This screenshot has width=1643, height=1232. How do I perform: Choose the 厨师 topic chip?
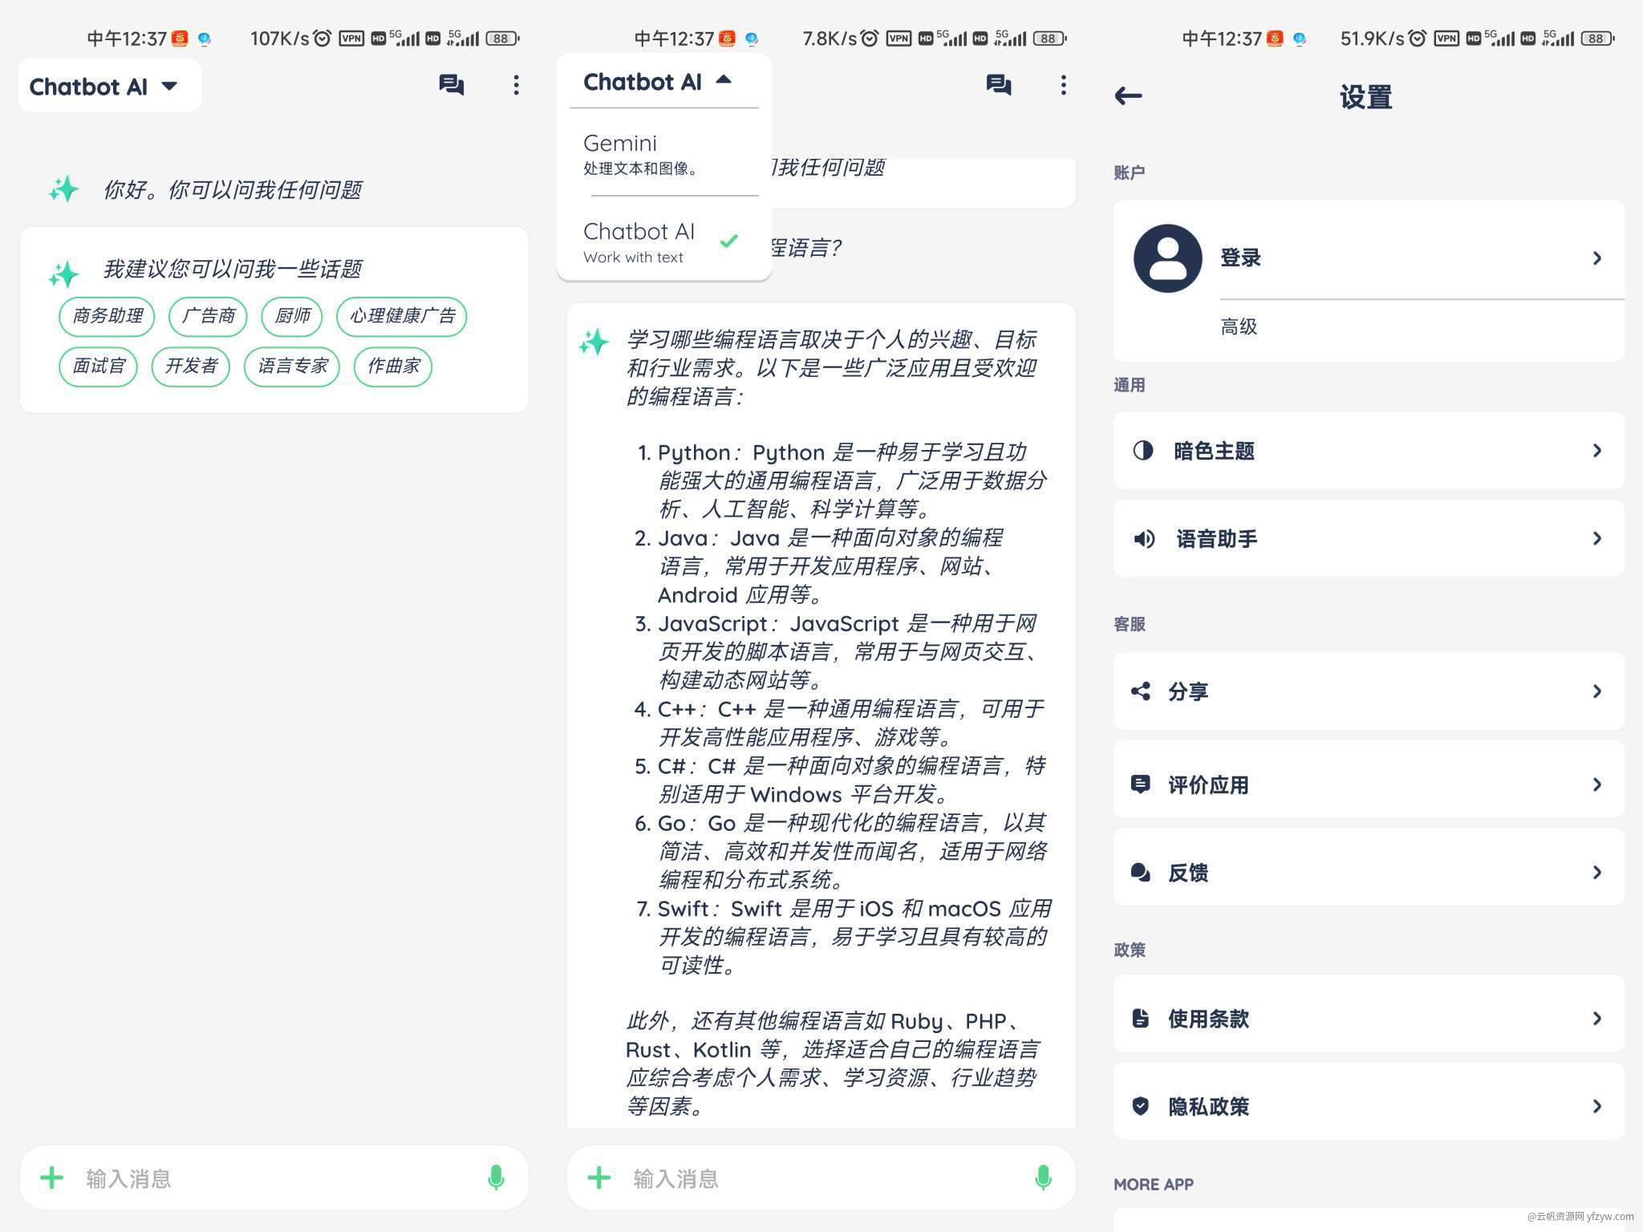pyautogui.click(x=292, y=316)
